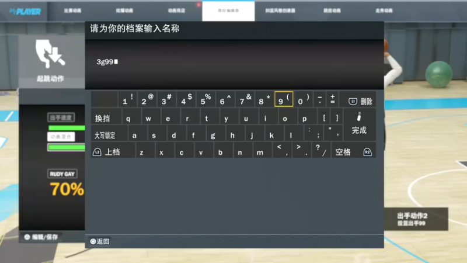
Task: Tap the left bracket [ key
Action: click(324, 116)
